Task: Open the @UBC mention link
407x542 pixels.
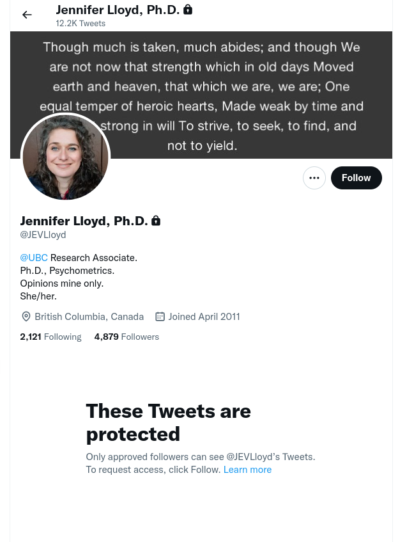Action: (34, 257)
